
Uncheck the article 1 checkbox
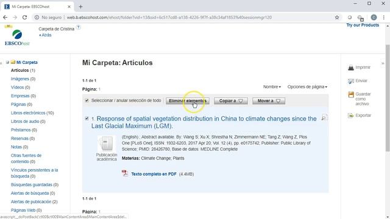[87, 119]
